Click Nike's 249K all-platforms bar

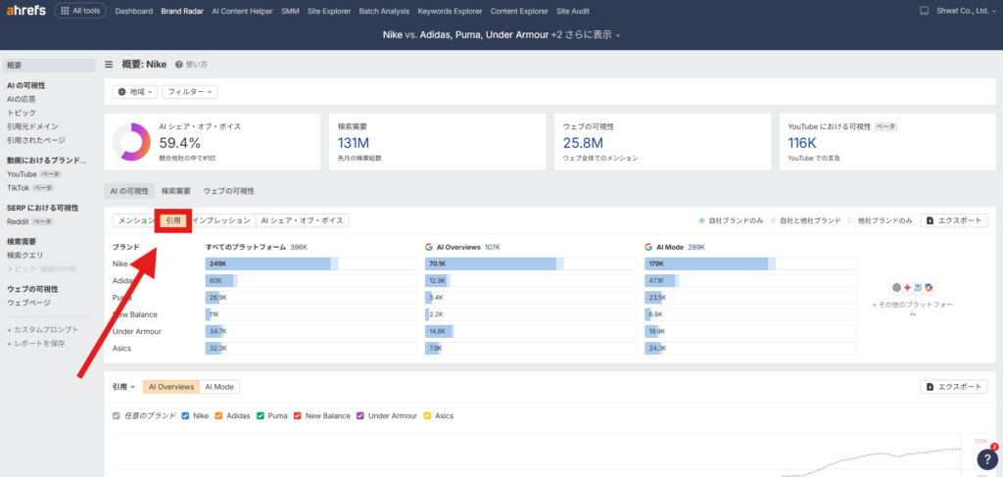point(269,263)
